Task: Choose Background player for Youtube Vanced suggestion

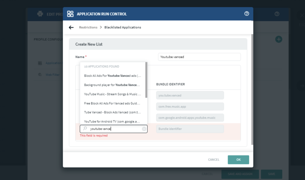Action: pyautogui.click(x=112, y=85)
